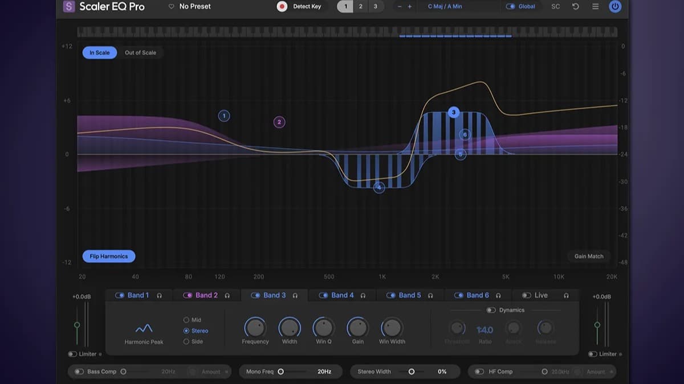Open the No Preset preset selector

(195, 6)
